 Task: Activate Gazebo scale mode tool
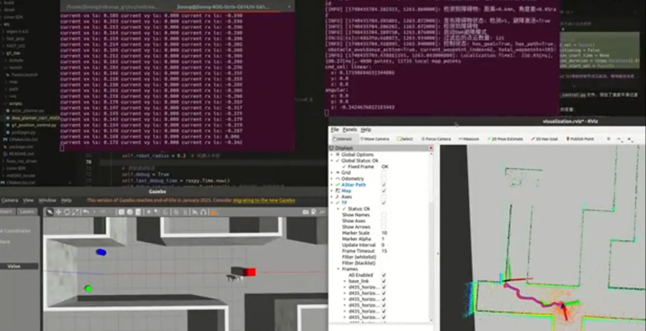pyautogui.click(x=75, y=212)
